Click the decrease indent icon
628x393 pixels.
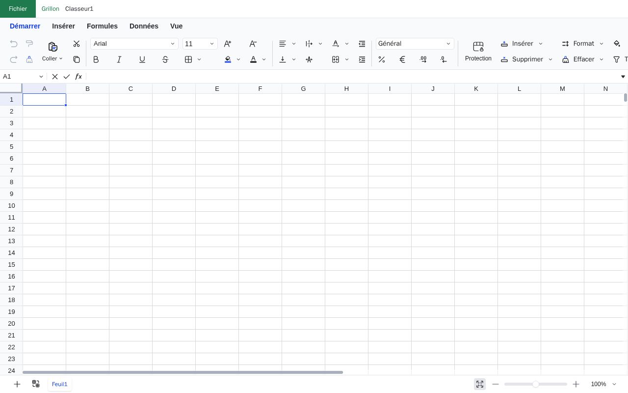pyautogui.click(x=362, y=44)
